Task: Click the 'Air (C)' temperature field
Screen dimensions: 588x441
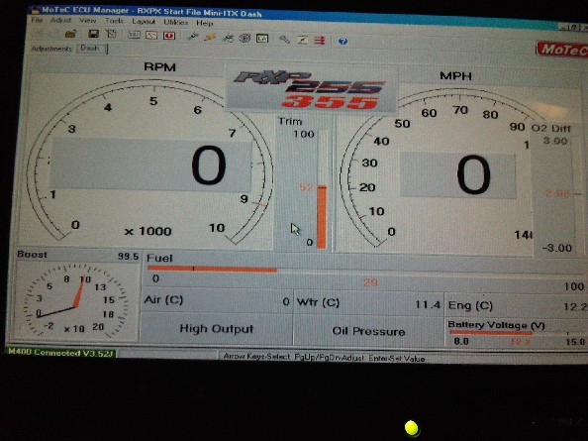Action: pyautogui.click(x=217, y=300)
